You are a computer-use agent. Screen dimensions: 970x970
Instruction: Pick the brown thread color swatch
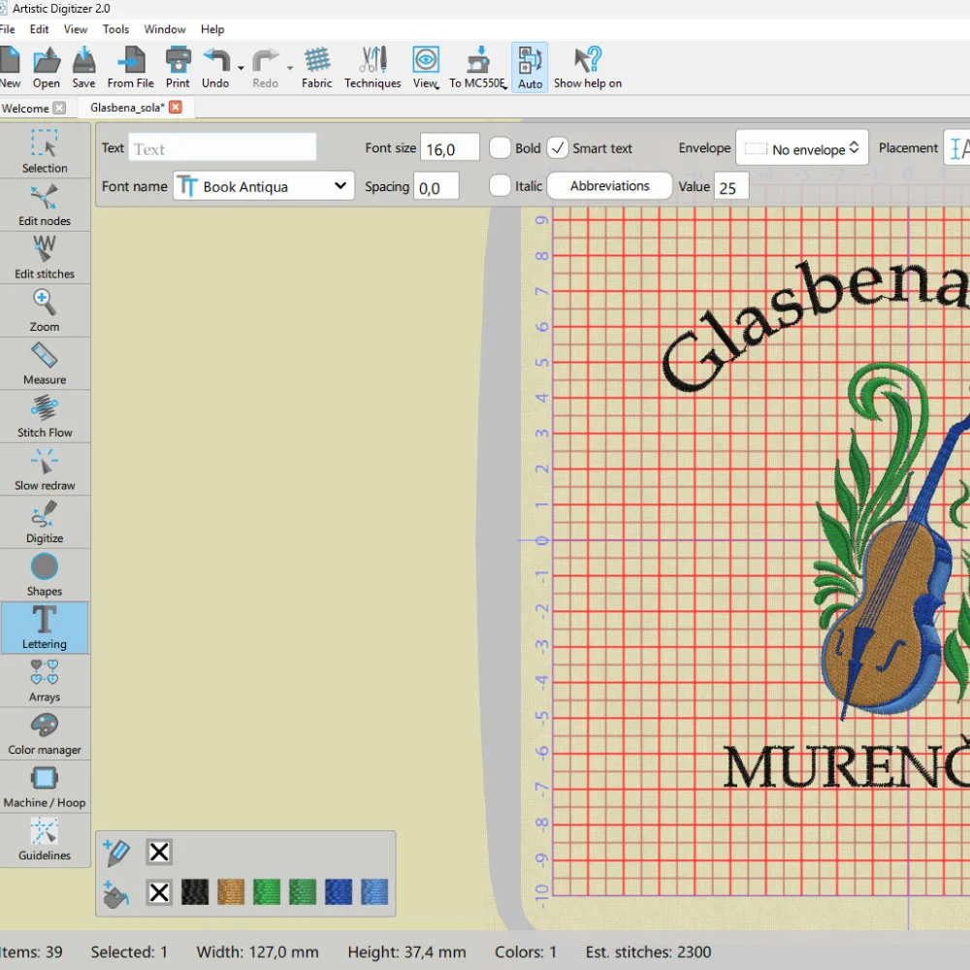(x=231, y=892)
